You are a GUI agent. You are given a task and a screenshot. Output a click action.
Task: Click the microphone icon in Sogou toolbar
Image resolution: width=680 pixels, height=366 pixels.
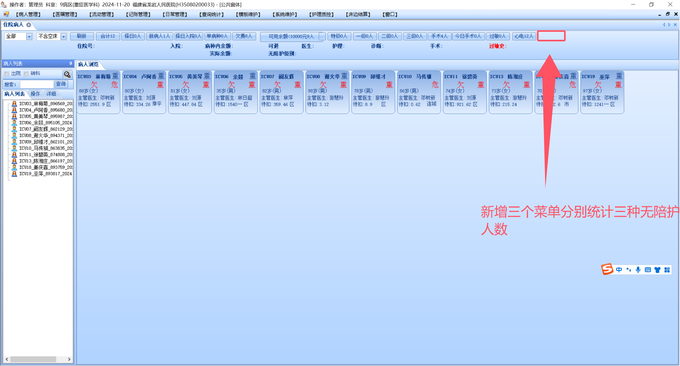pos(638,270)
